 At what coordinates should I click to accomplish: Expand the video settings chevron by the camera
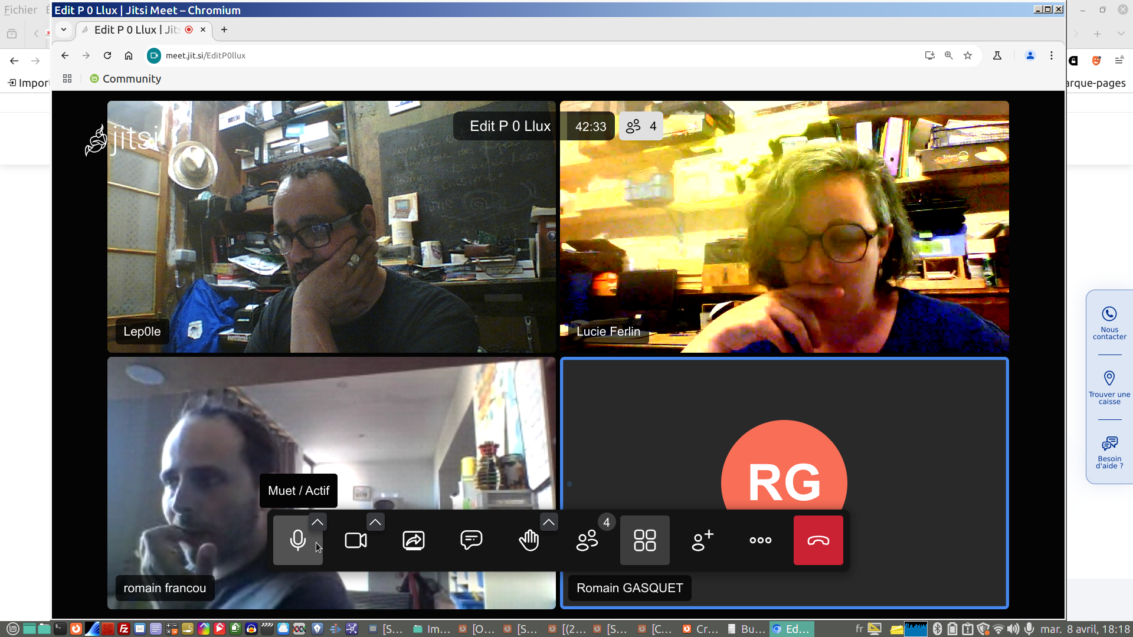coord(375,522)
